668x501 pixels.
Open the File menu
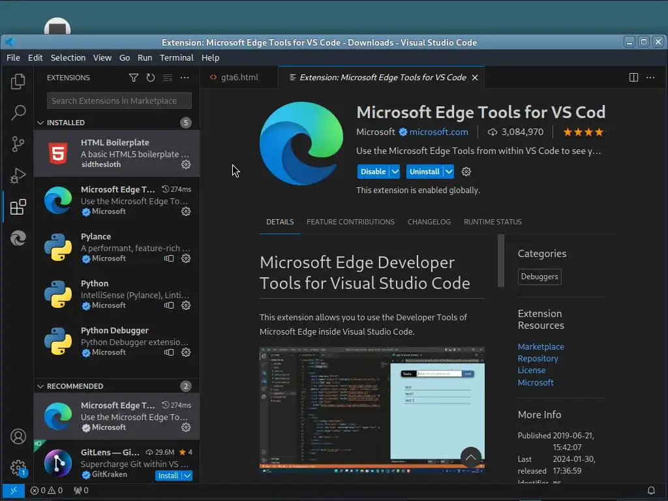(x=13, y=58)
